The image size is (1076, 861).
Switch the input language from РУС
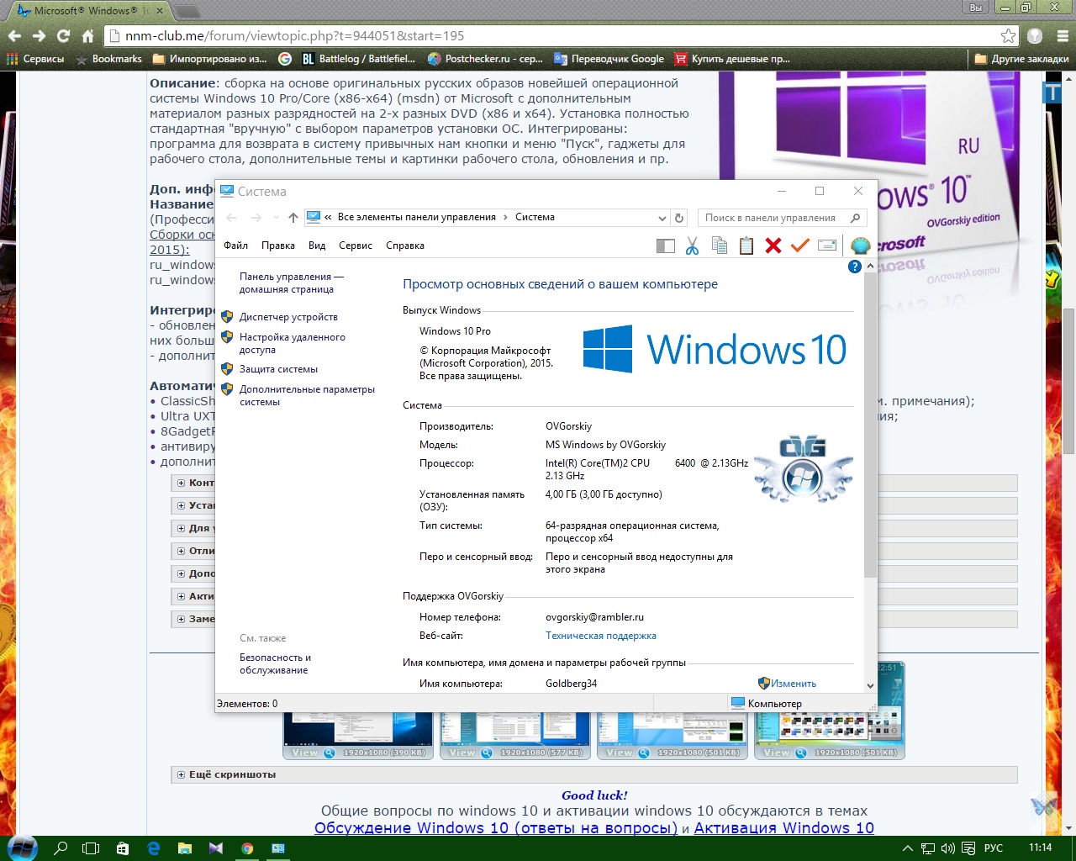994,848
